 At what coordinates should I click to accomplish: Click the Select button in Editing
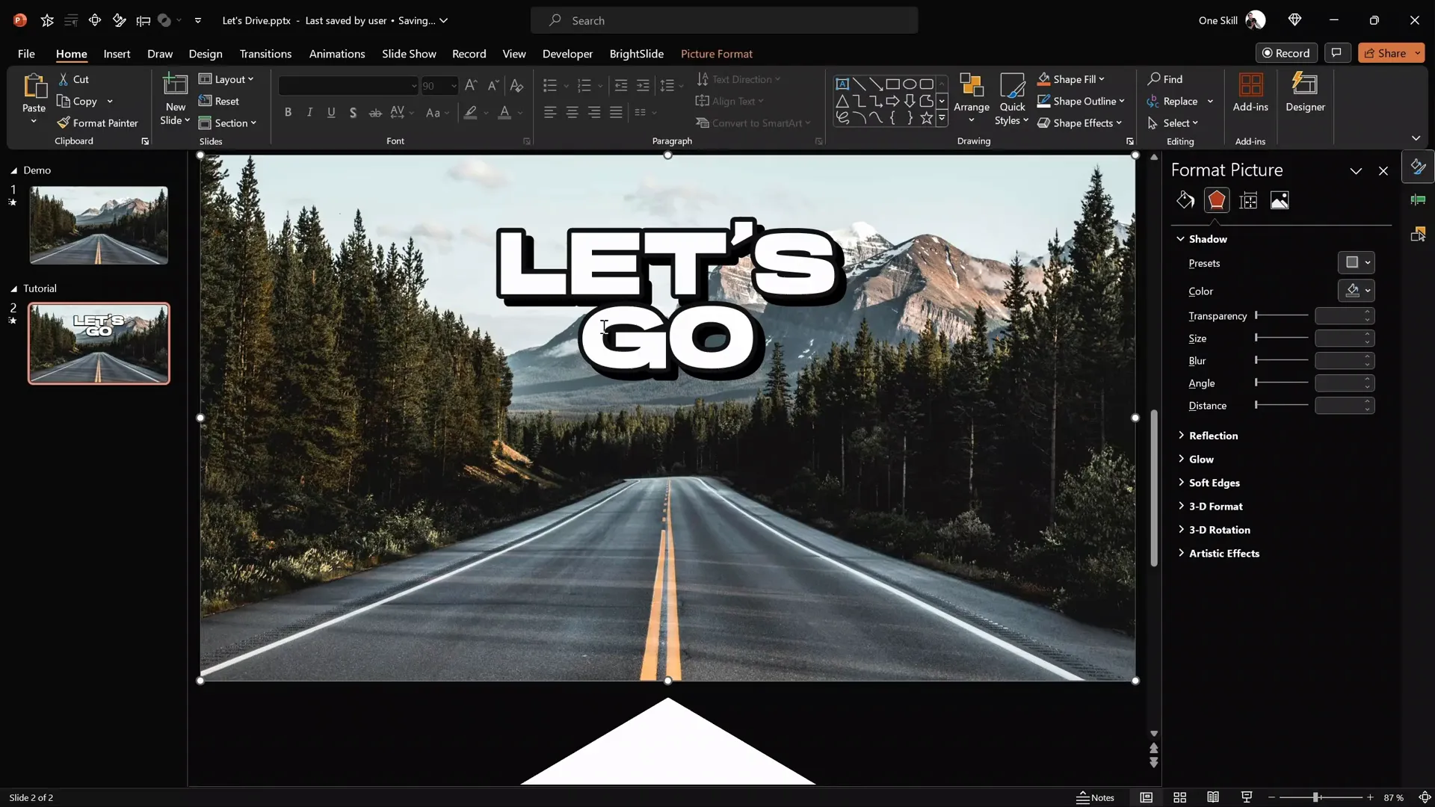coord(1173,123)
